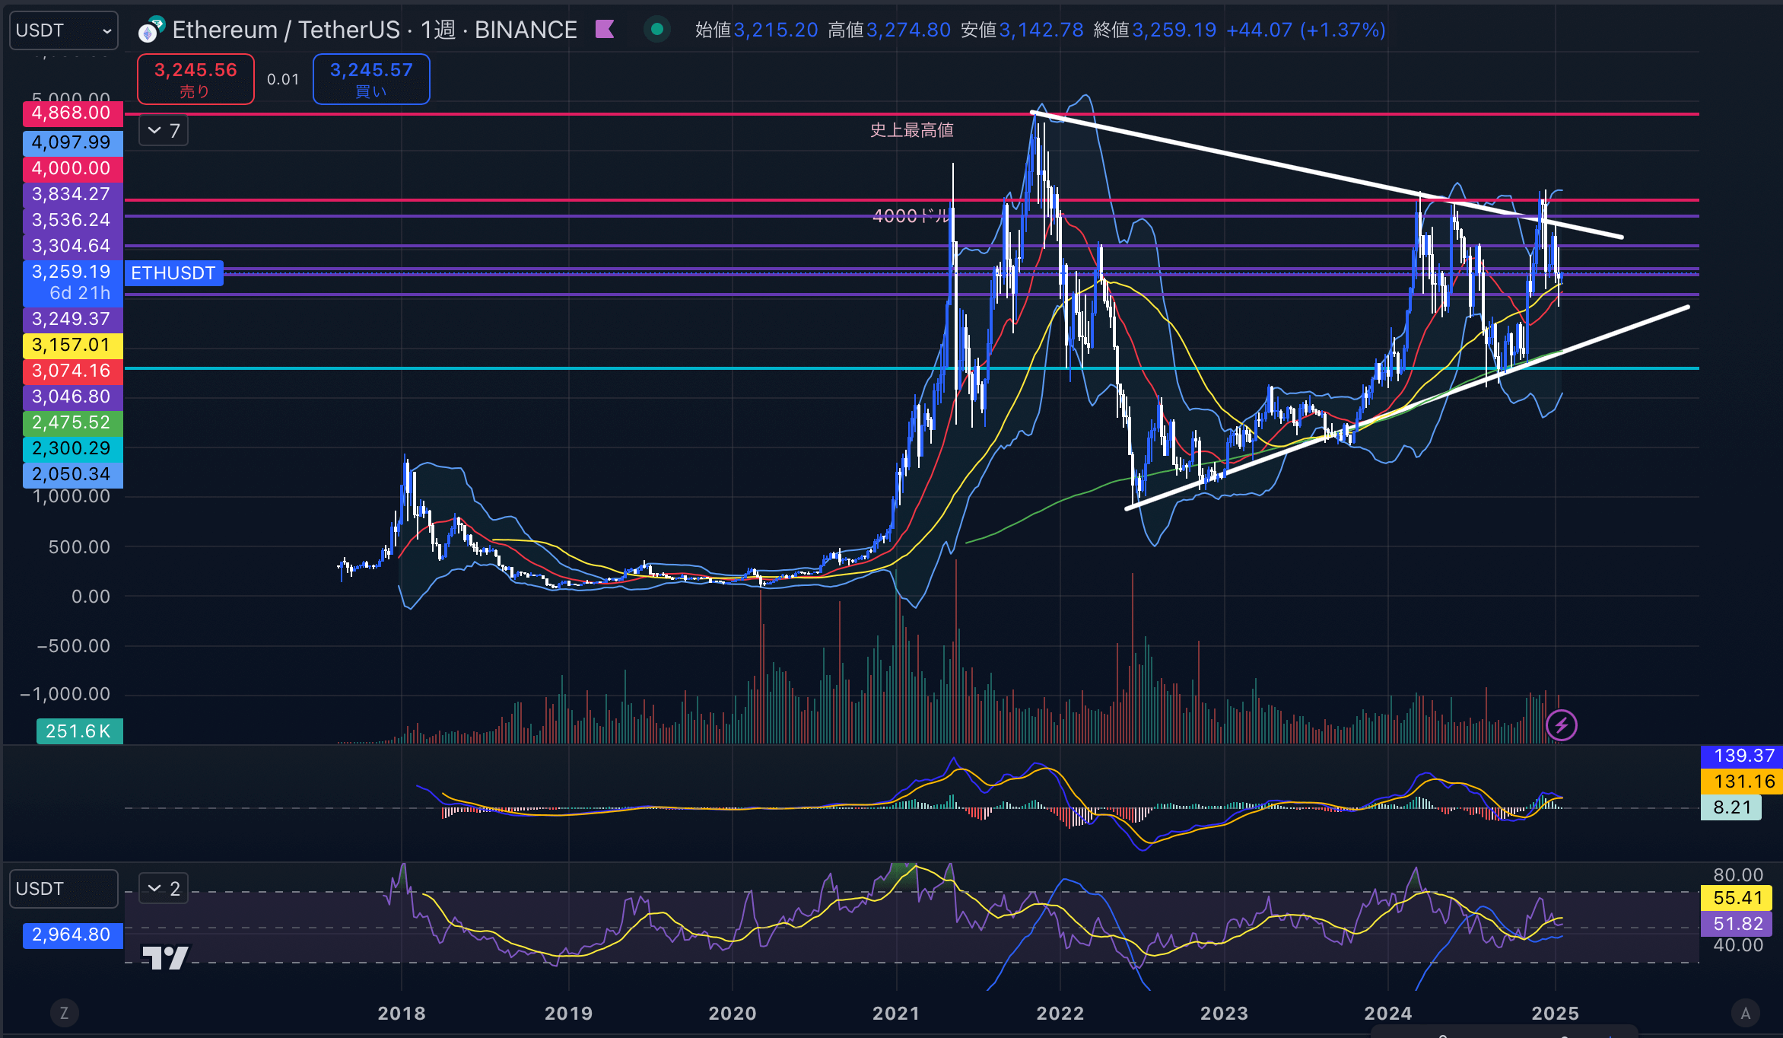Click the purple lightning bolt event icon
1783x1038 pixels.
[x=1561, y=725]
